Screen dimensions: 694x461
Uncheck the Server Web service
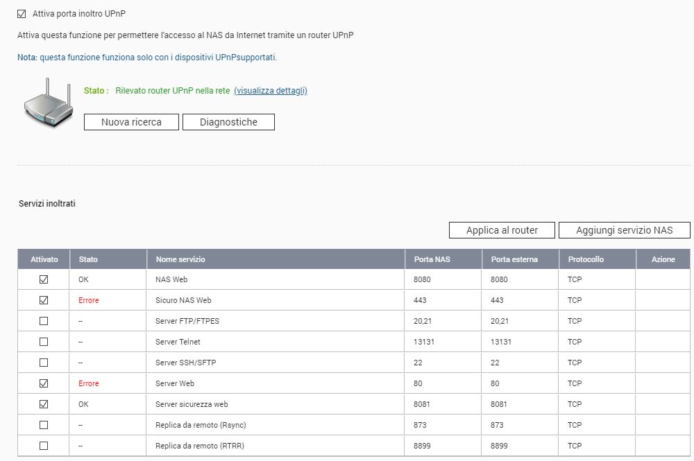coord(44,383)
